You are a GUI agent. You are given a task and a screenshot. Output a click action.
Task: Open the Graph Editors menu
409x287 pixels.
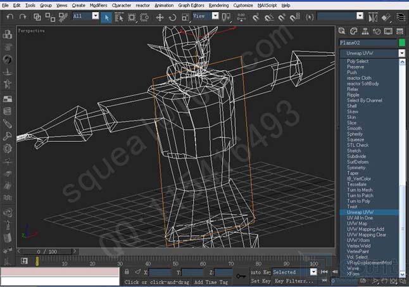(191, 5)
